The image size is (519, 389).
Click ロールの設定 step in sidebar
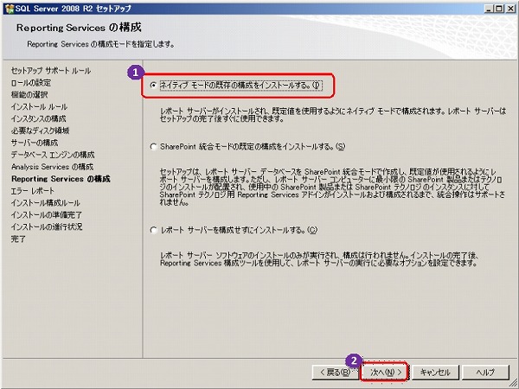click(x=31, y=83)
